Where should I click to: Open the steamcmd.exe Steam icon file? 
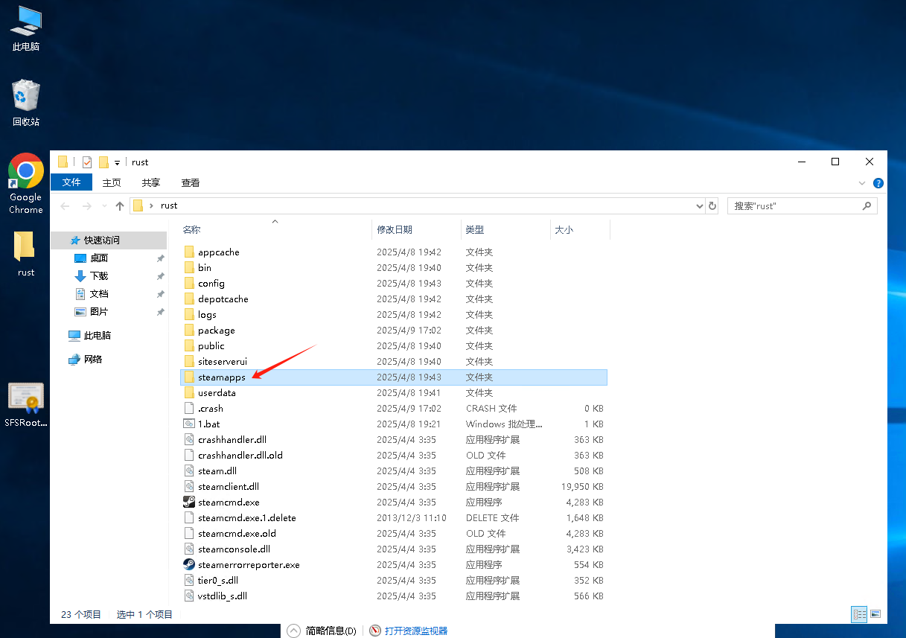tap(189, 503)
